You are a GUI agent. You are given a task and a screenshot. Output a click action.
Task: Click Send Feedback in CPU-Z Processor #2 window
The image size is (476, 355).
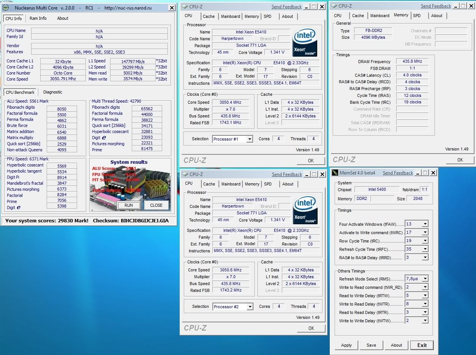coord(287,174)
